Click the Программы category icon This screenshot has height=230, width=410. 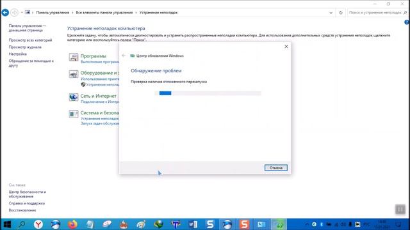(74, 57)
